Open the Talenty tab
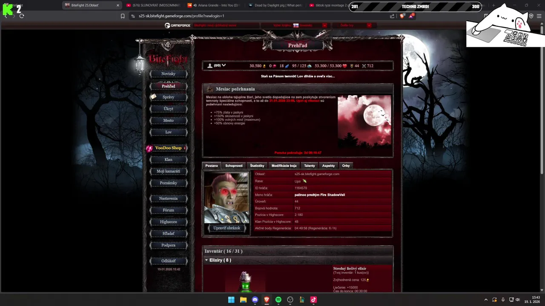Screen dimensions: 545x306 (x=310, y=166)
